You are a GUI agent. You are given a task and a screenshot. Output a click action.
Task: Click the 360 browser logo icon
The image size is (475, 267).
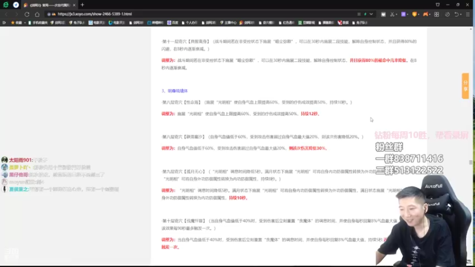tap(6, 5)
